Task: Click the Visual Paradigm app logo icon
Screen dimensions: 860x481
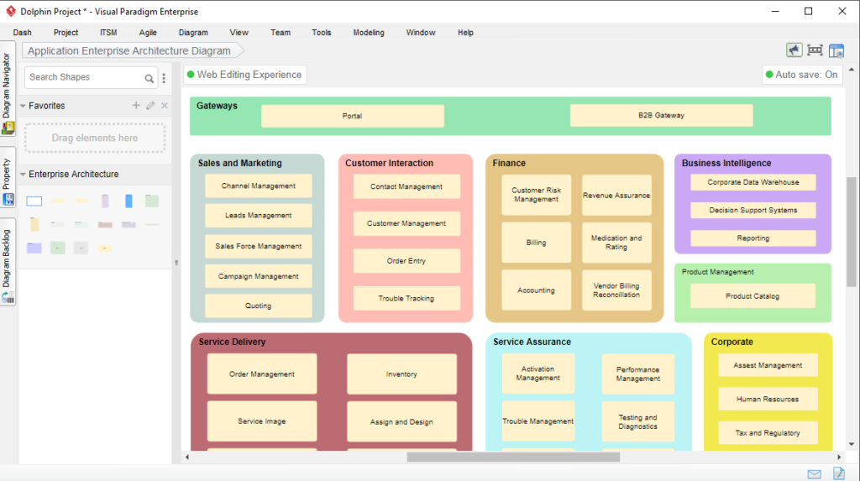Action: click(x=10, y=11)
